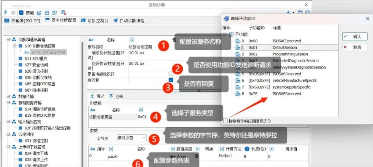Select 10 01 诊断会话控制 tree item

48,52
